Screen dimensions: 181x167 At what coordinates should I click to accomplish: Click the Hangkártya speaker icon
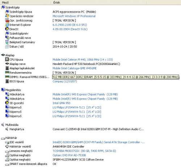point(7,129)
